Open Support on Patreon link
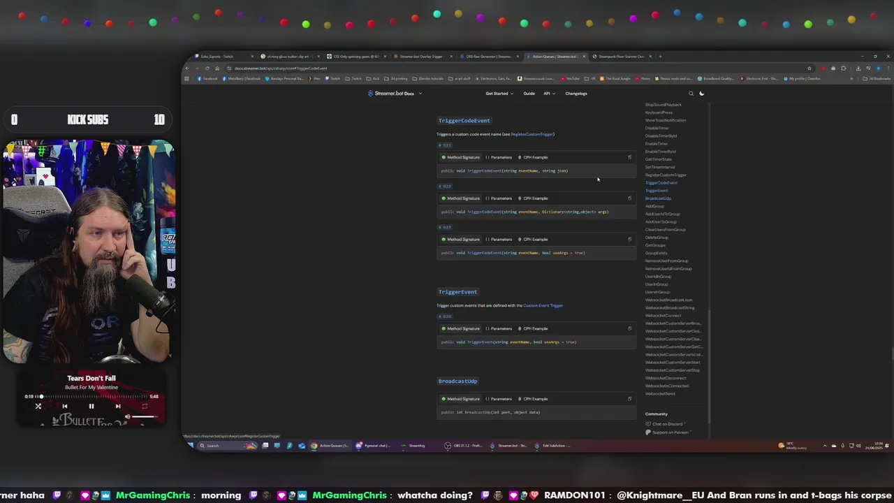This screenshot has width=894, height=503. click(x=668, y=432)
